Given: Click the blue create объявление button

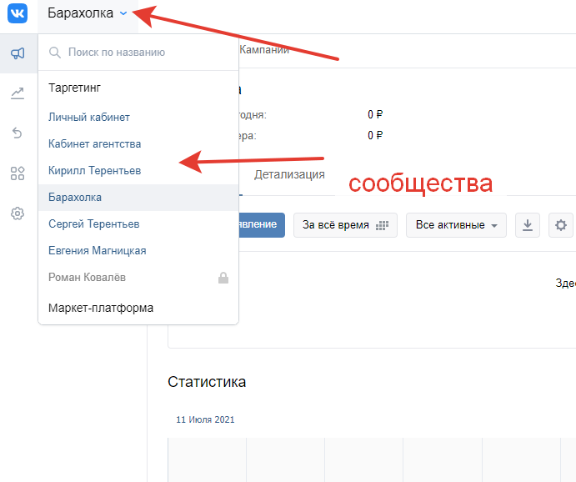Looking at the screenshot, I should tap(262, 225).
